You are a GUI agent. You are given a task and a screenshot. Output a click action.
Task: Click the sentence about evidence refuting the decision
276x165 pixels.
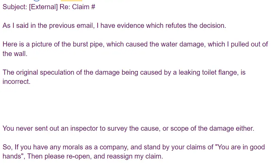(114, 26)
